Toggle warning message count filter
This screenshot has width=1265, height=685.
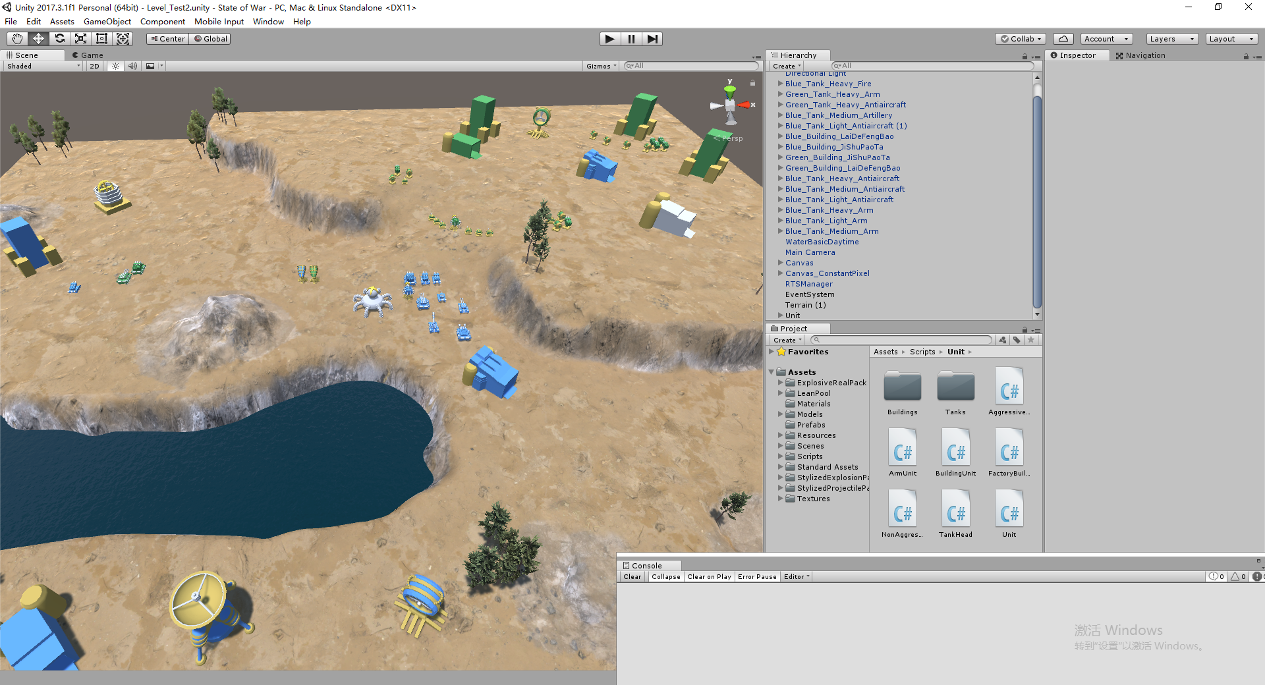point(1238,576)
